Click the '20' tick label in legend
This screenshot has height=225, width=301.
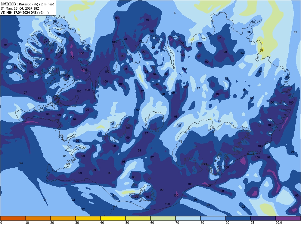pyautogui.click(x=52, y=223)
